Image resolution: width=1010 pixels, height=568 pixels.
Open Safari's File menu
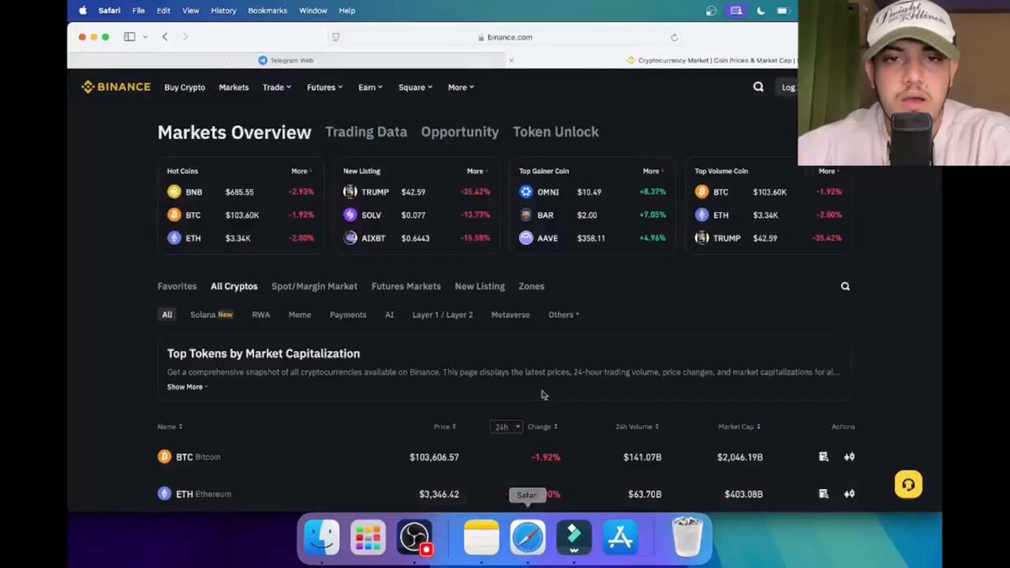(138, 11)
